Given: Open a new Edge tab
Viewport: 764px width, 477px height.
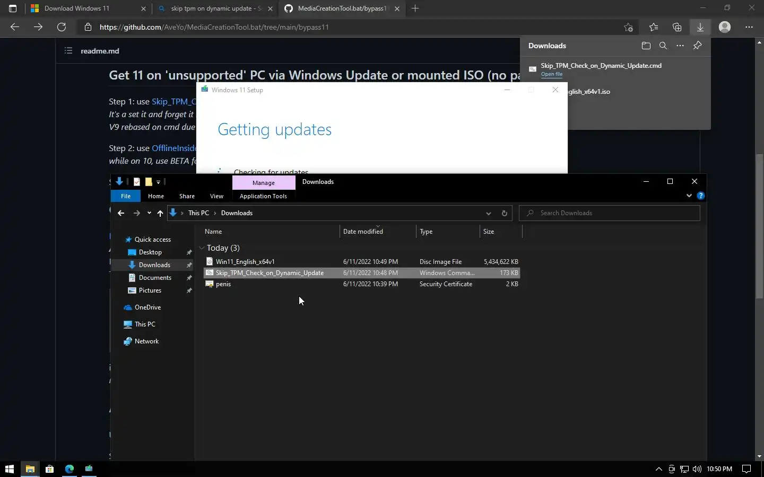Looking at the screenshot, I should (415, 8).
